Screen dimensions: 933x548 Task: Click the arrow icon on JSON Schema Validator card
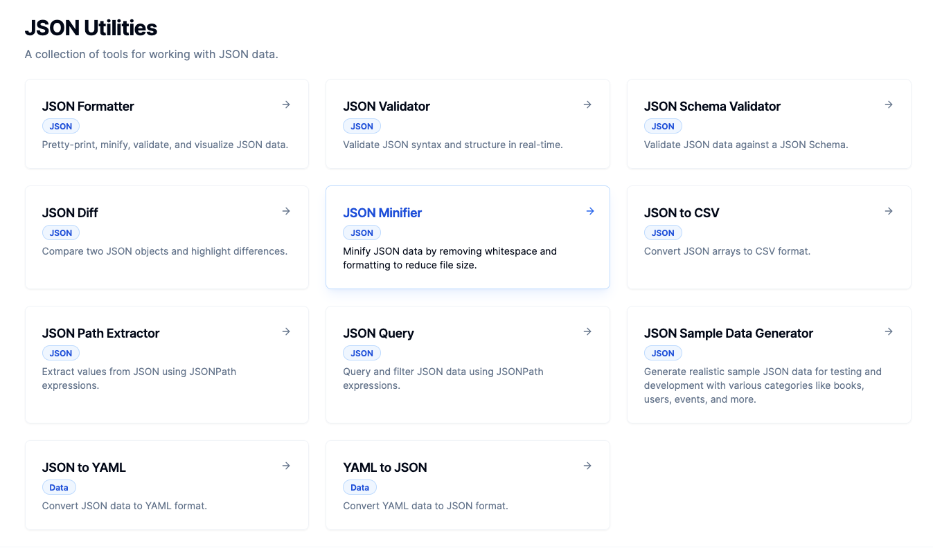pyautogui.click(x=889, y=104)
